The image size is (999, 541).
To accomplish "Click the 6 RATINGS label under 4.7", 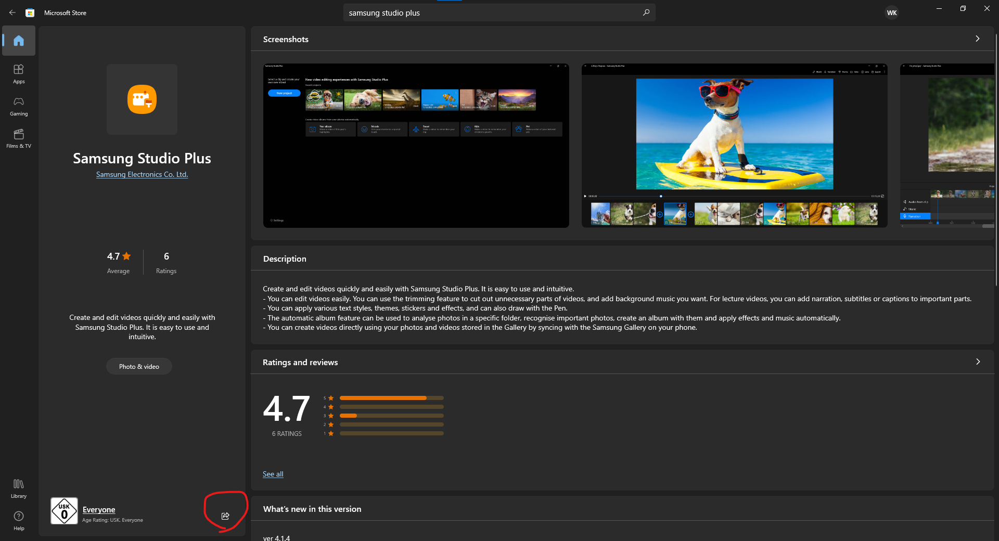I will click(x=287, y=433).
